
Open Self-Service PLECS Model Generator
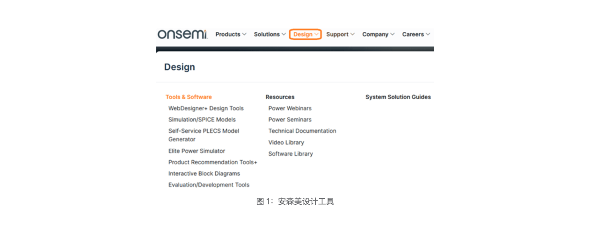click(x=204, y=135)
